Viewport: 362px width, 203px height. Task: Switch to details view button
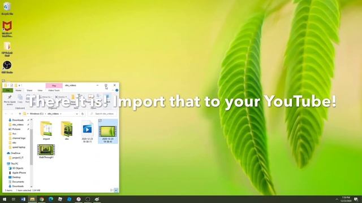(112, 191)
